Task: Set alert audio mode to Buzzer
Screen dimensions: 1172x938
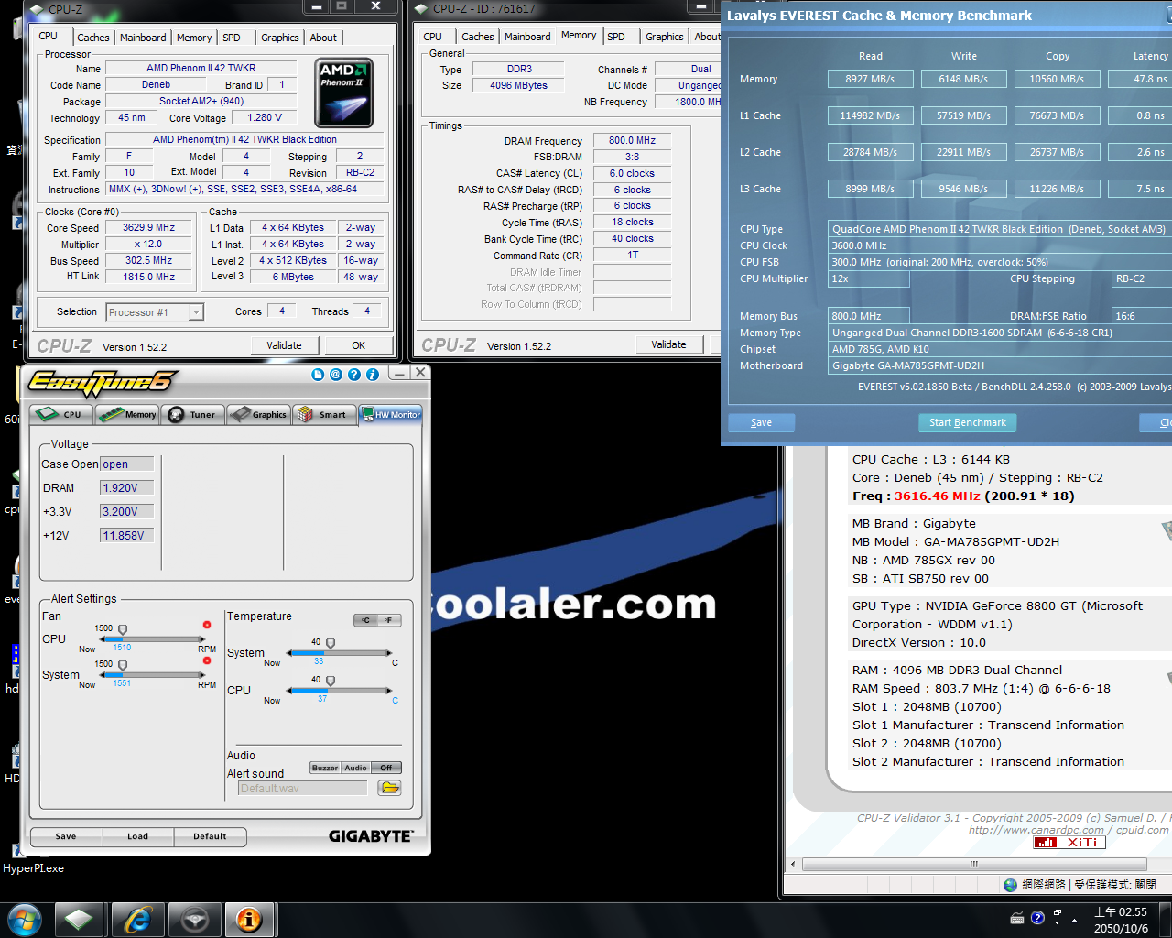Action: pos(325,768)
